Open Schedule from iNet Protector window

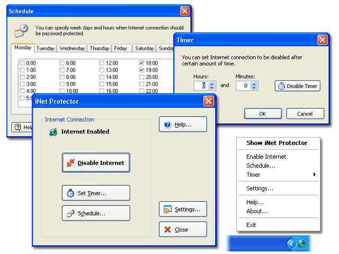click(96, 213)
